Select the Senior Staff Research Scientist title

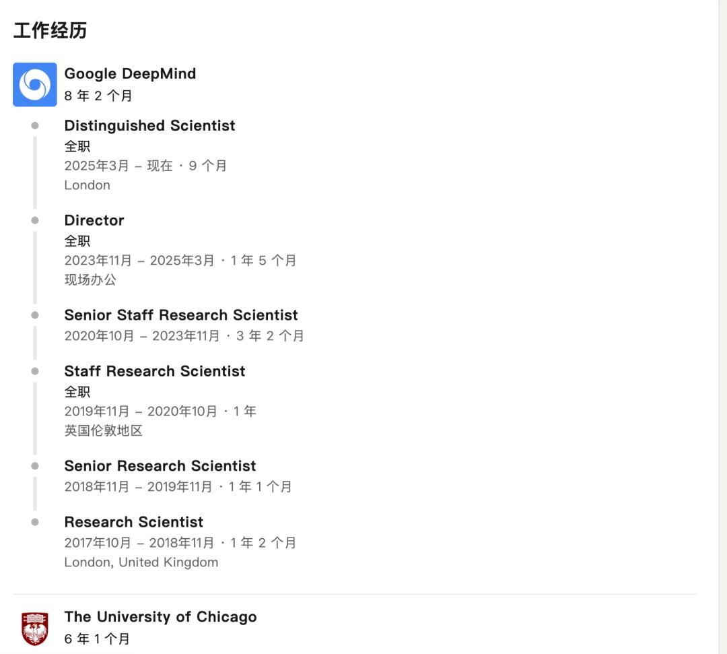181,315
